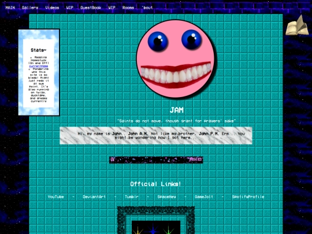This screenshot has height=234, width=312.
Task: Open the Rooms page
Action: [x=128, y=8]
